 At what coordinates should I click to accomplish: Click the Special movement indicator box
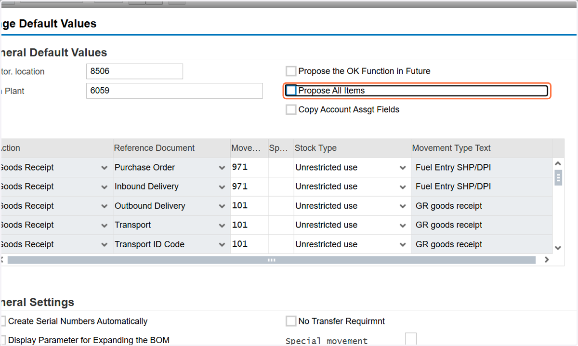point(411,339)
